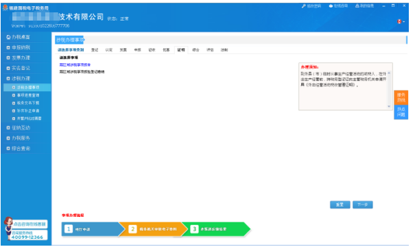Switch to the 评估 category tab
Screen dimensions: 415x247
pos(210,50)
